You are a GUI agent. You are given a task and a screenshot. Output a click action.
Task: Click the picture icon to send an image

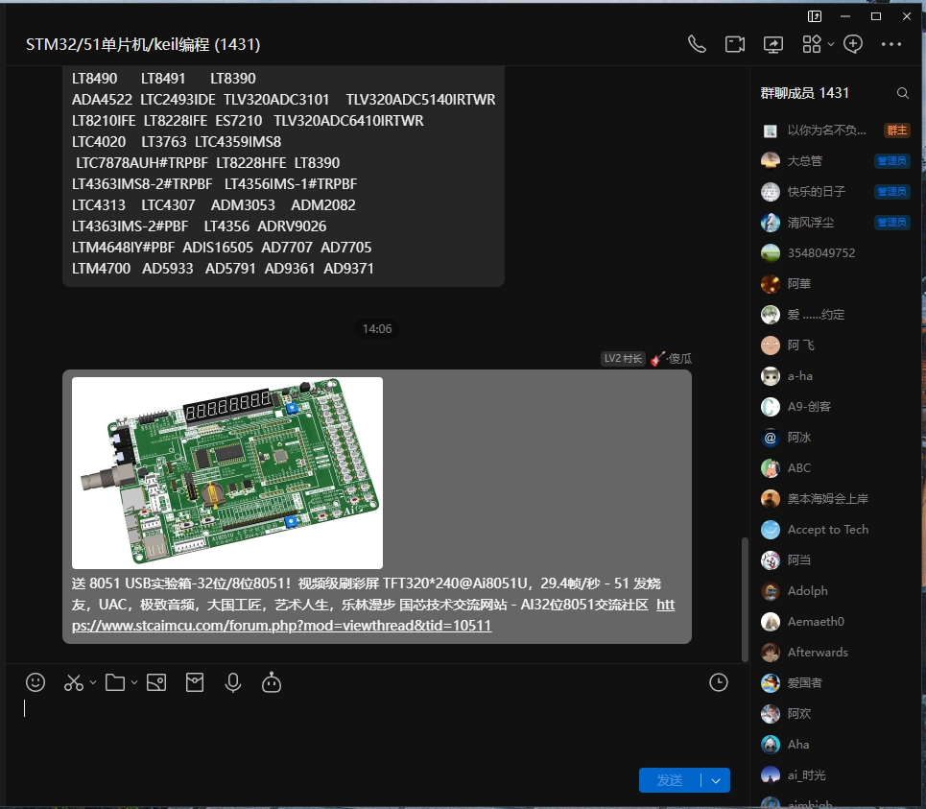(x=155, y=682)
